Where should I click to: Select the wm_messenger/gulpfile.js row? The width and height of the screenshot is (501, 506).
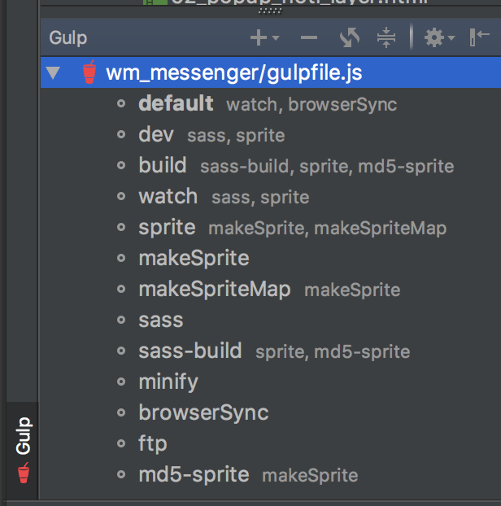271,72
